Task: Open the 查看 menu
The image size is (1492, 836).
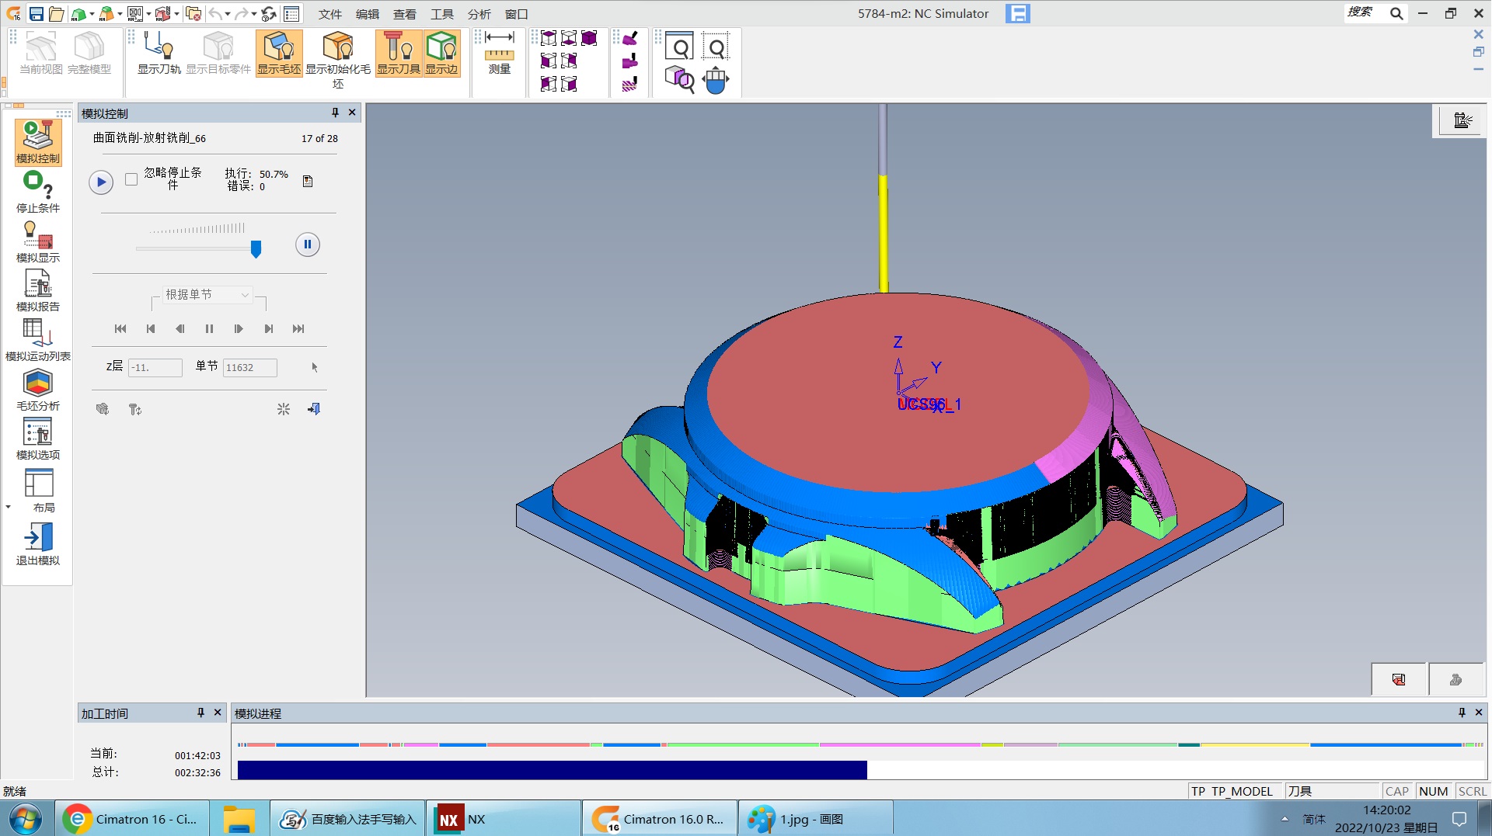Action: (405, 14)
